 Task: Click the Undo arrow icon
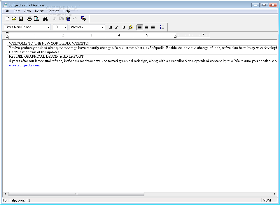coord(75,19)
